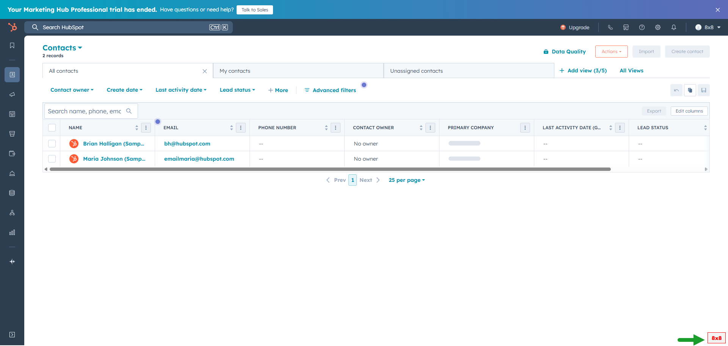Image resolution: width=728 pixels, height=346 pixels.
Task: Open the CRM contacts sidebar icon
Action: click(x=12, y=75)
